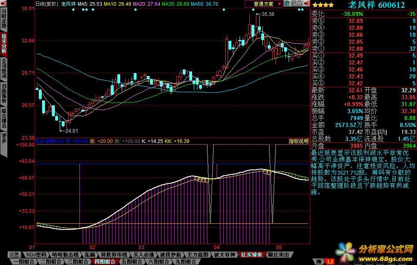Open the 持股持币线 indicator tab
Viewport: 417px width, 265px height.
[x=114, y=255]
